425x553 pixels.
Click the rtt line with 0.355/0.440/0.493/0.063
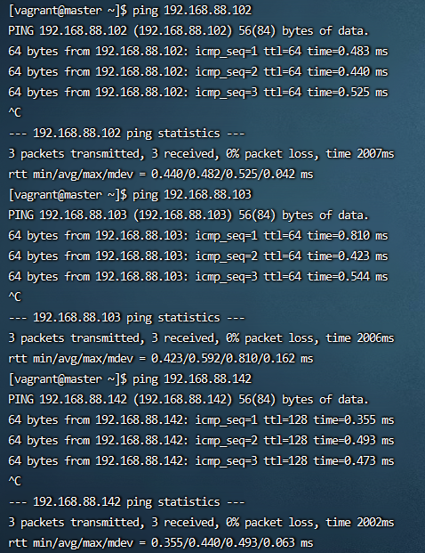point(161,543)
